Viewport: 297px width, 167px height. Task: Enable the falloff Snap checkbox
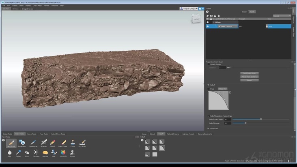click(x=209, y=88)
